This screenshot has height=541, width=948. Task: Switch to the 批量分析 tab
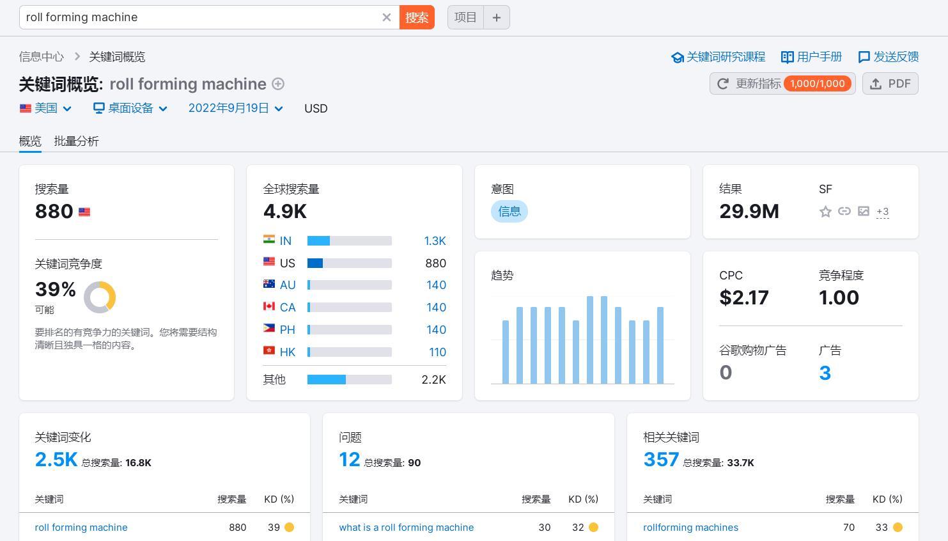76,141
